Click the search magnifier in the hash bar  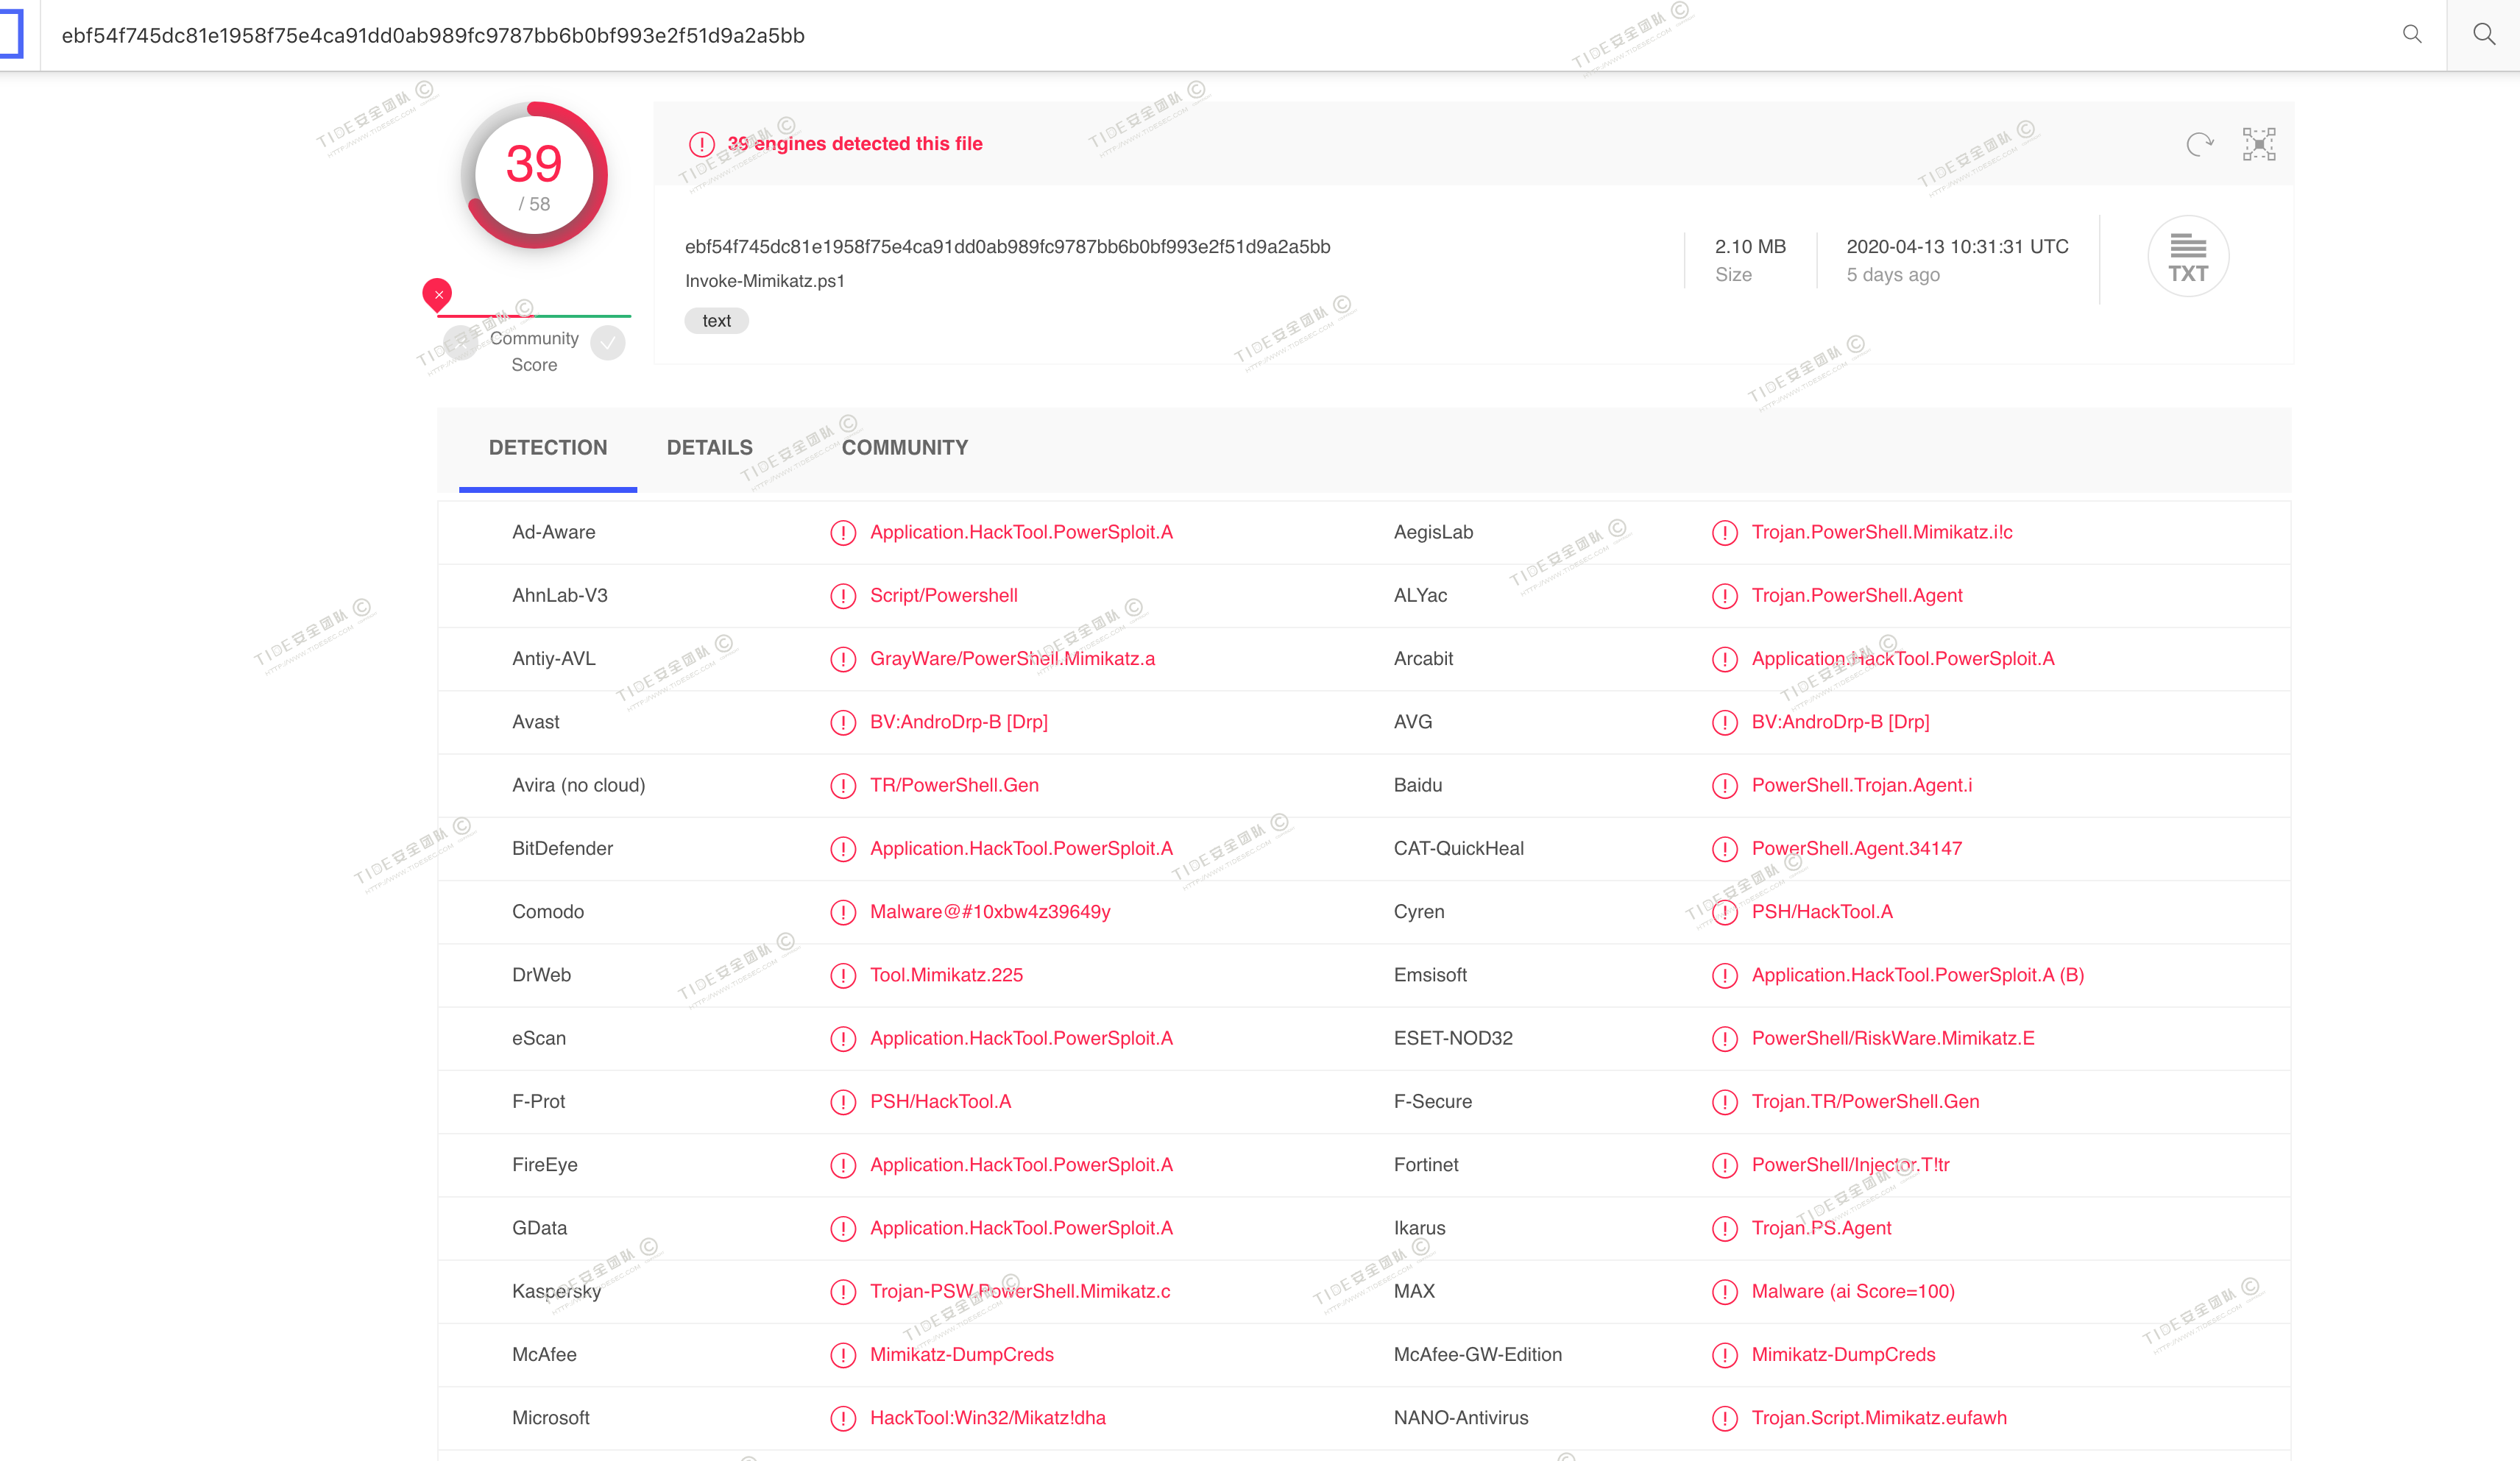point(2412,35)
